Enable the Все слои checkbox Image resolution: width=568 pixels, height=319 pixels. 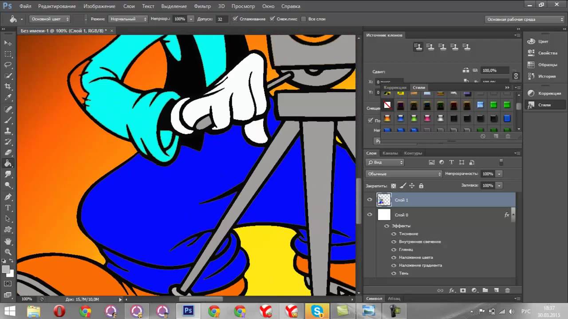coord(304,19)
